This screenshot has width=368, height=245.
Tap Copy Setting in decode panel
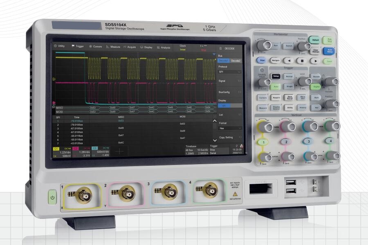click(227, 138)
